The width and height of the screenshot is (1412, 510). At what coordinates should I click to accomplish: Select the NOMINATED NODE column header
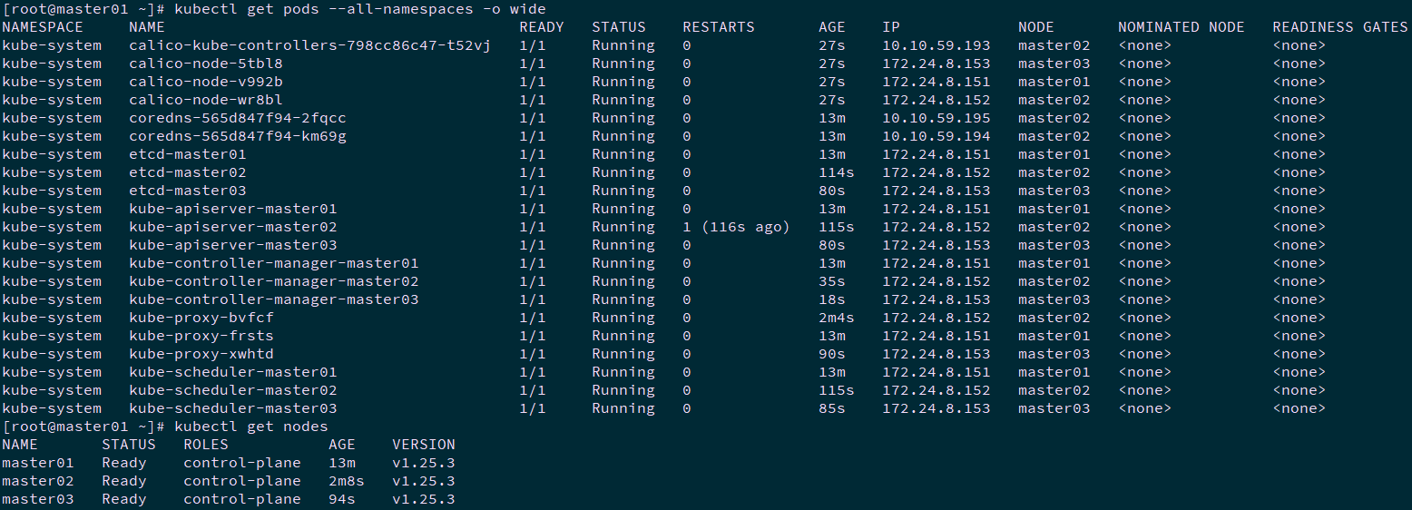pyautogui.click(x=1181, y=27)
